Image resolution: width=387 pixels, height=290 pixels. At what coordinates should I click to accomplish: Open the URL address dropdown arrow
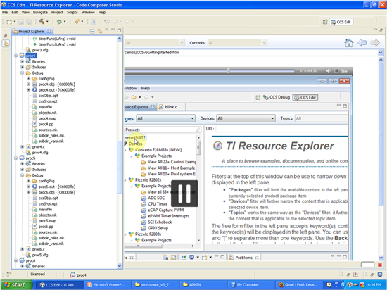pos(381,53)
